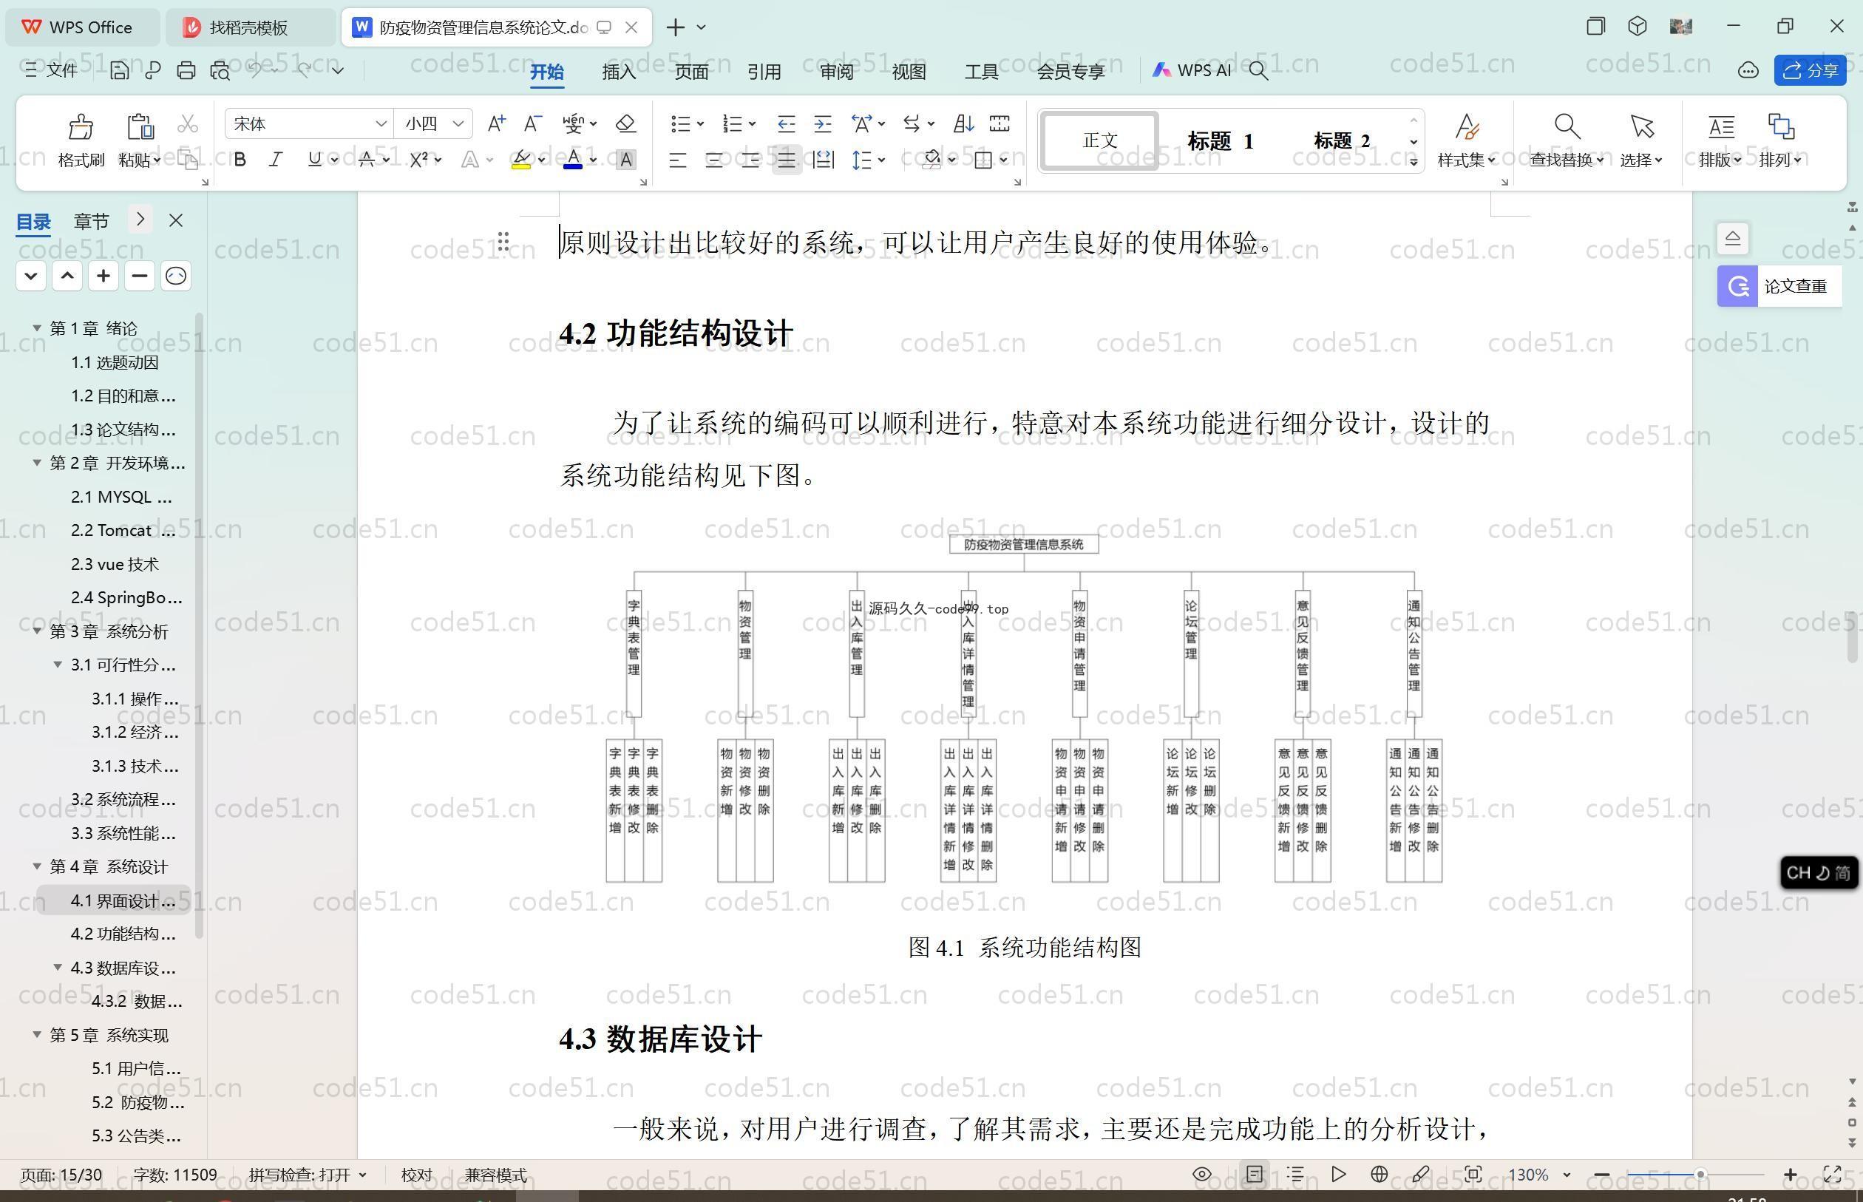Screen dimensions: 1863x1202
Task: Click the CH input method indicator
Action: click(x=1819, y=872)
